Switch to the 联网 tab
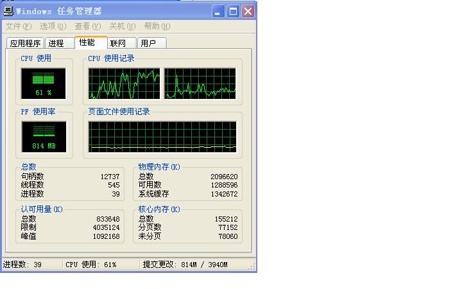The height and width of the screenshot is (289, 462). 122,44
